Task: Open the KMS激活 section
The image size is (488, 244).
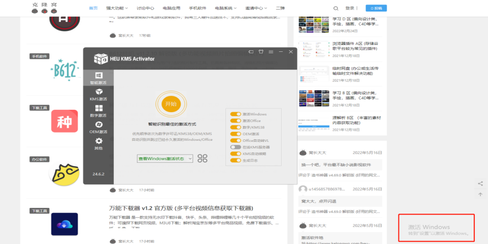Action: [x=98, y=95]
